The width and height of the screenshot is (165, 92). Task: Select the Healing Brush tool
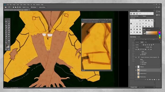pos(9,28)
